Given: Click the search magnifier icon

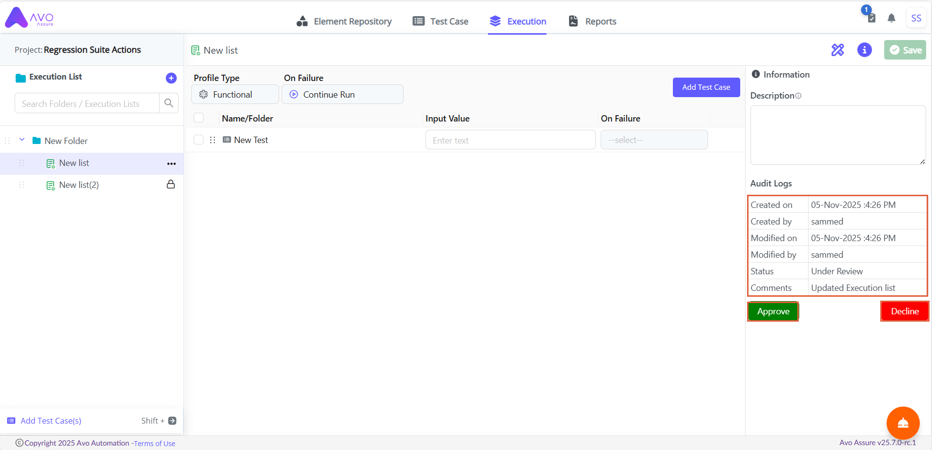Looking at the screenshot, I should 169,103.
